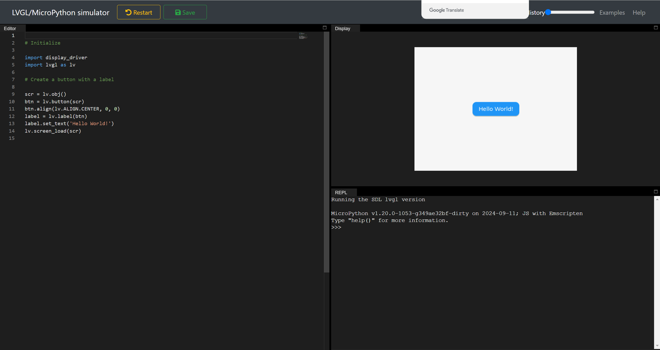Click the Restart button
This screenshot has width=660, height=350.
(139, 12)
